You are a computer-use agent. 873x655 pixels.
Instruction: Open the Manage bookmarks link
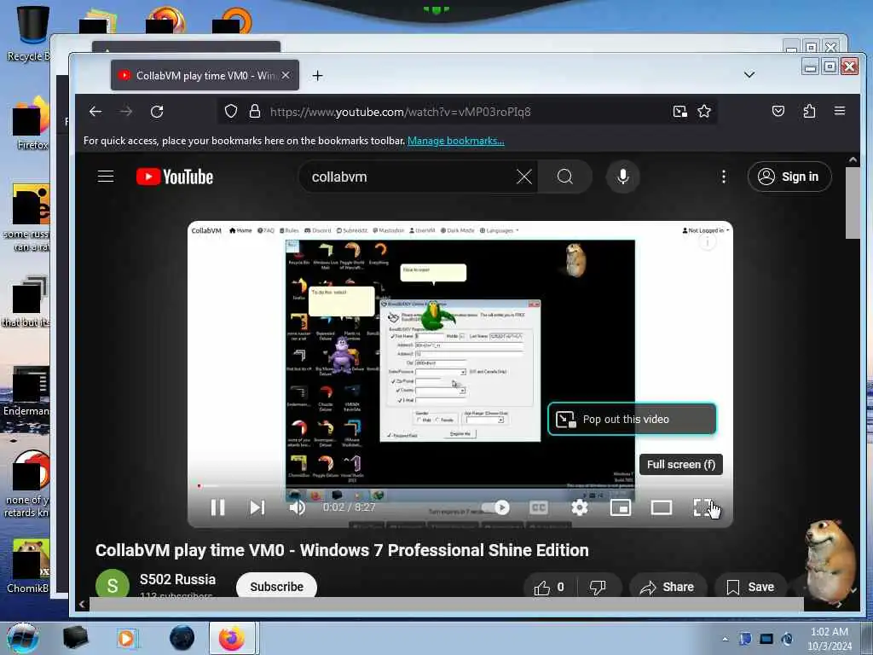pos(455,141)
